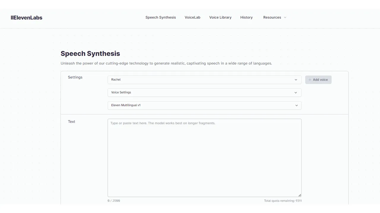Image resolution: width=380 pixels, height=213 pixels.
Task: Go to the VoiceLab page
Action: [x=192, y=17]
